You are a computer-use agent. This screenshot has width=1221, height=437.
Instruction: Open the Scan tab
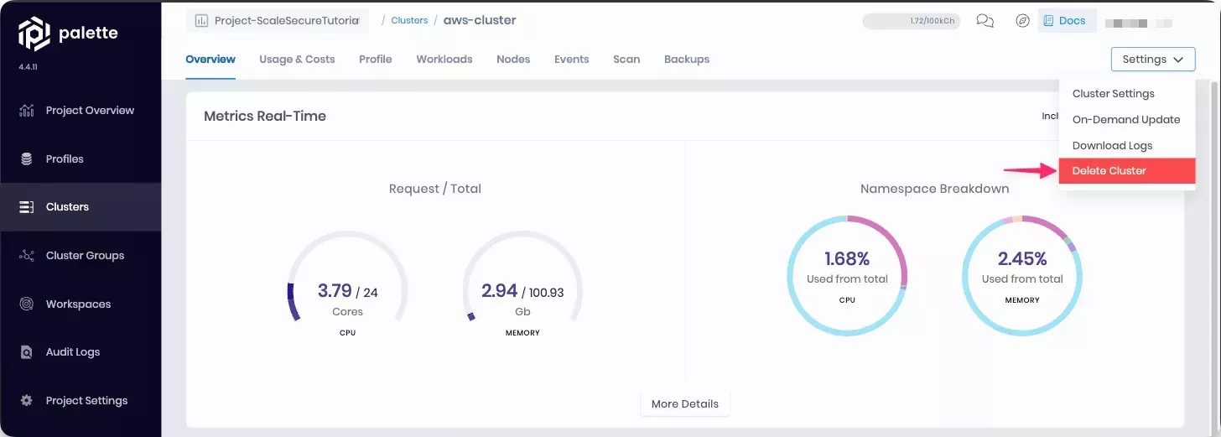coord(626,60)
